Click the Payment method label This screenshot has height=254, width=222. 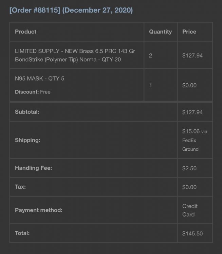coord(39,210)
